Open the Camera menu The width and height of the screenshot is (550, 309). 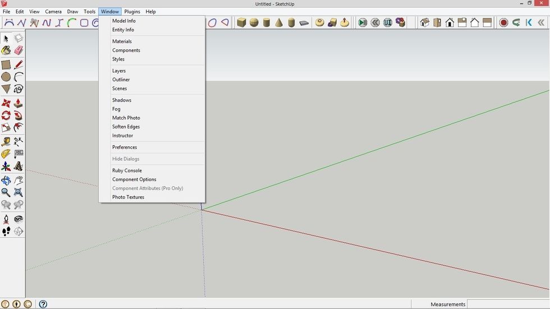coord(53,11)
